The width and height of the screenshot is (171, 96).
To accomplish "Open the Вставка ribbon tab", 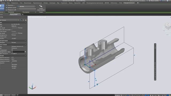I will 46,3.
